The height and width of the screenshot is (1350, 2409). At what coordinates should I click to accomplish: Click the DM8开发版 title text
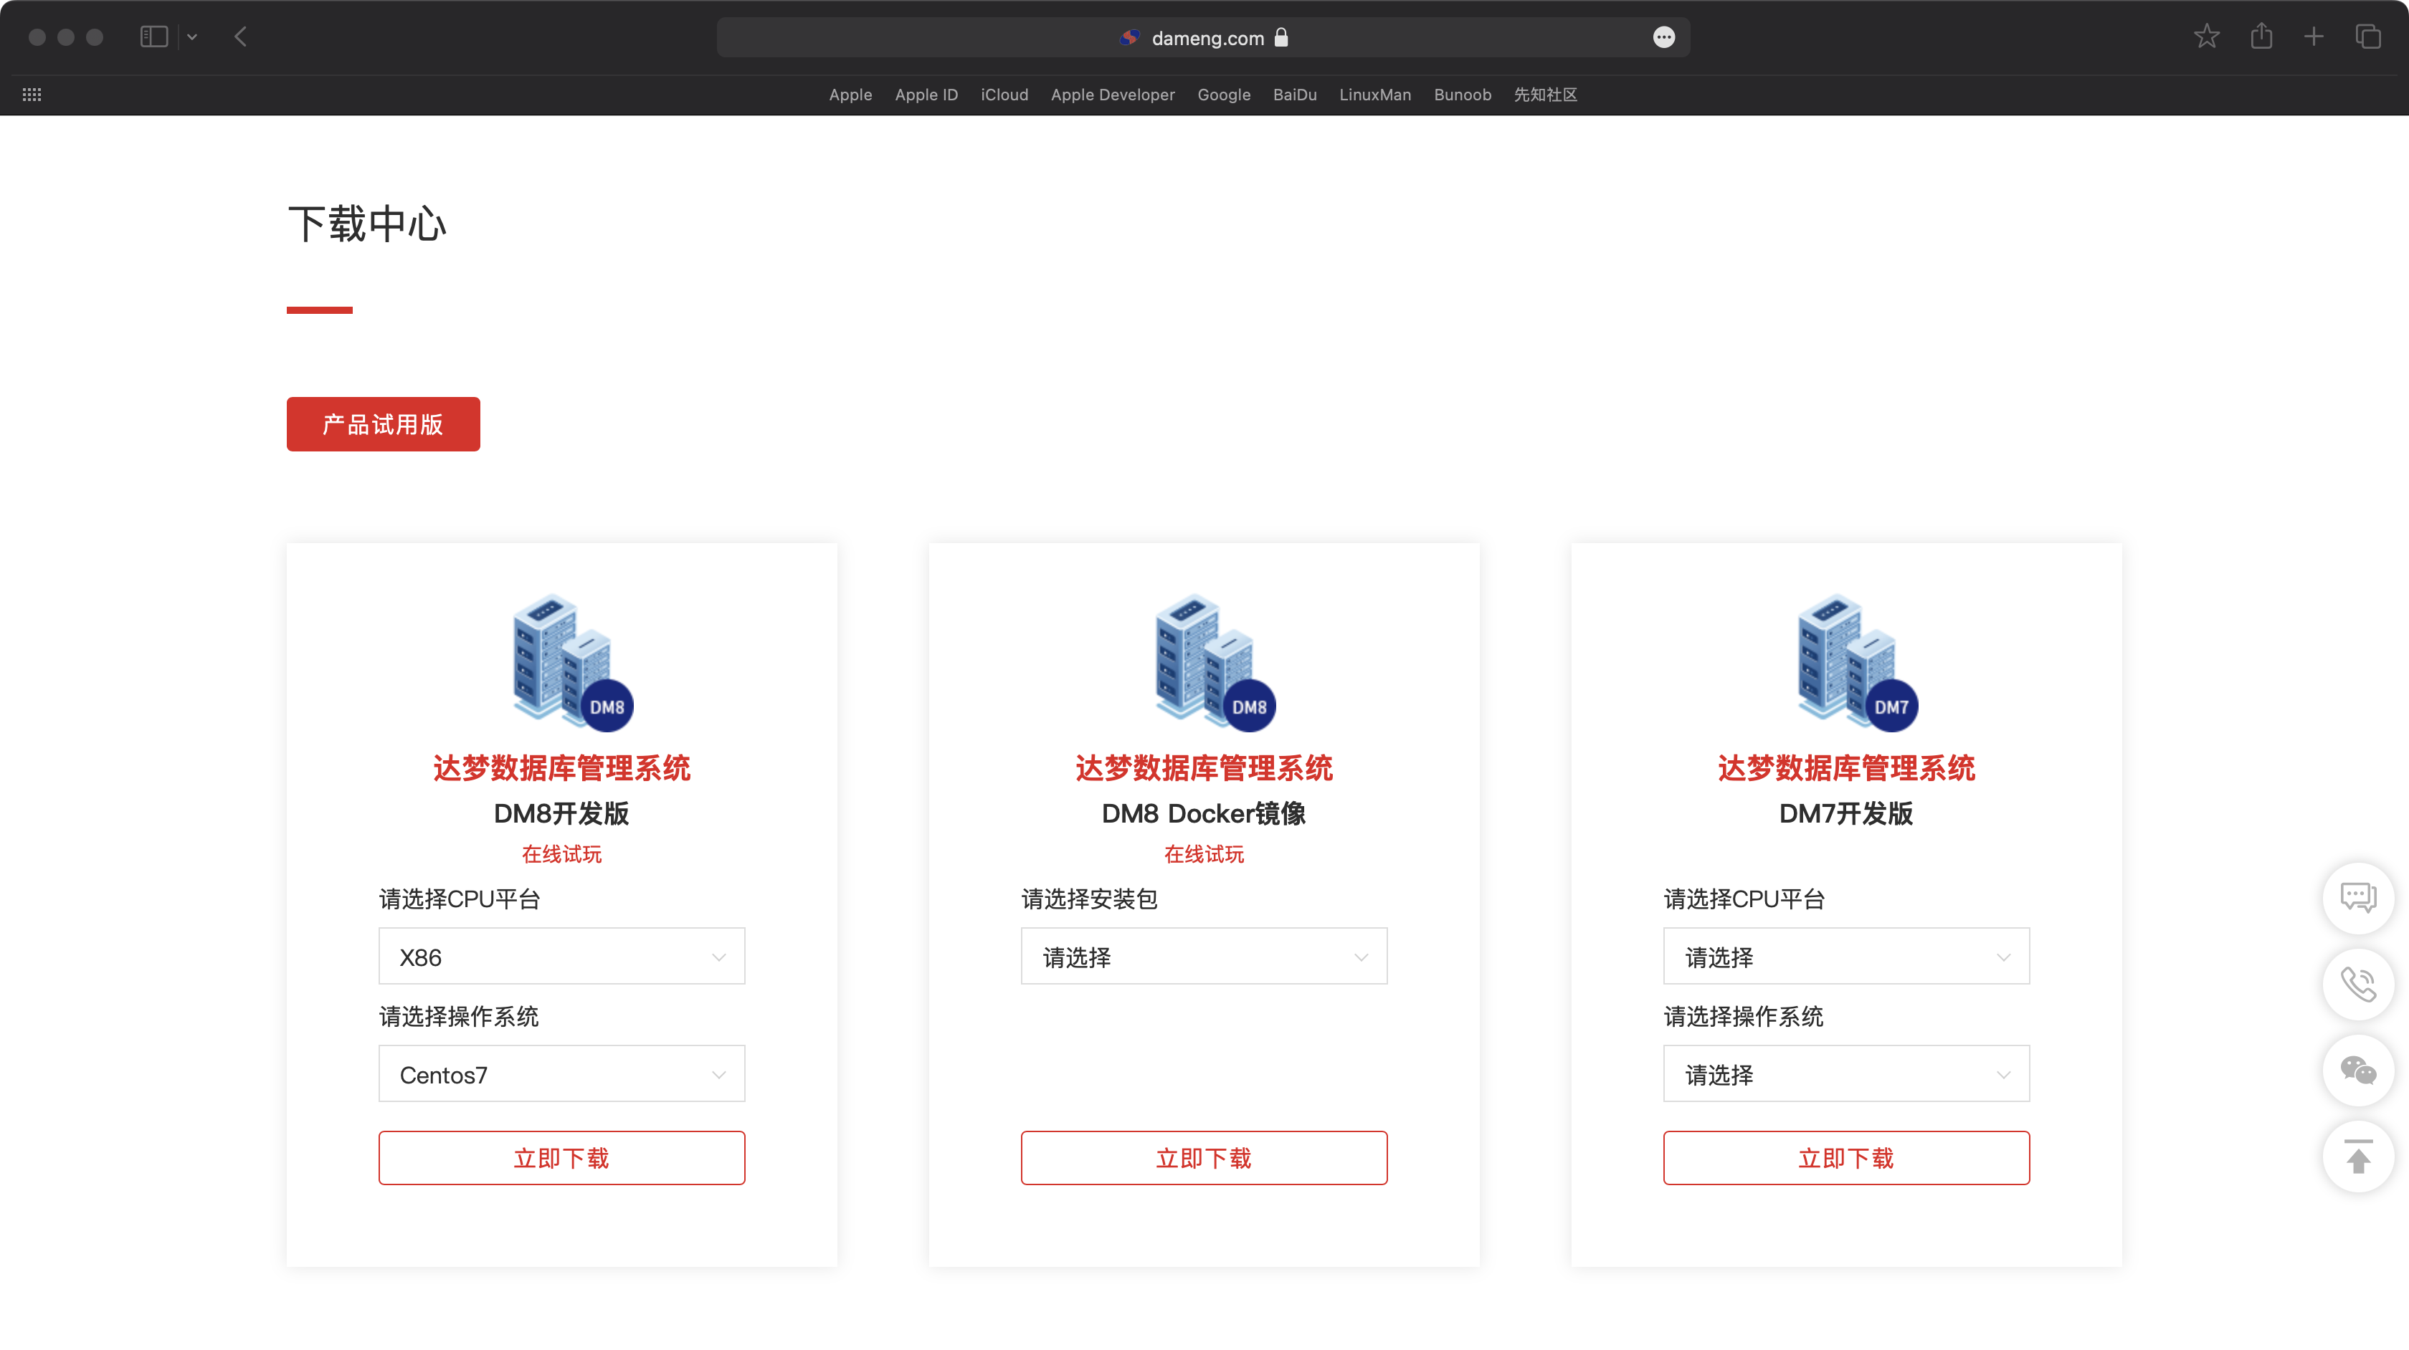(x=561, y=813)
